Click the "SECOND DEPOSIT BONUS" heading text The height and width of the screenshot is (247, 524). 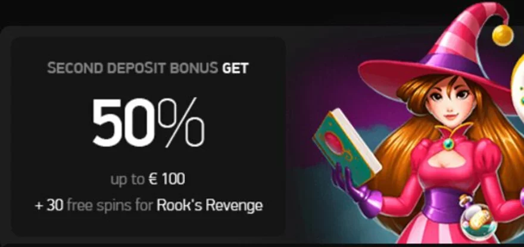pyautogui.click(x=132, y=68)
